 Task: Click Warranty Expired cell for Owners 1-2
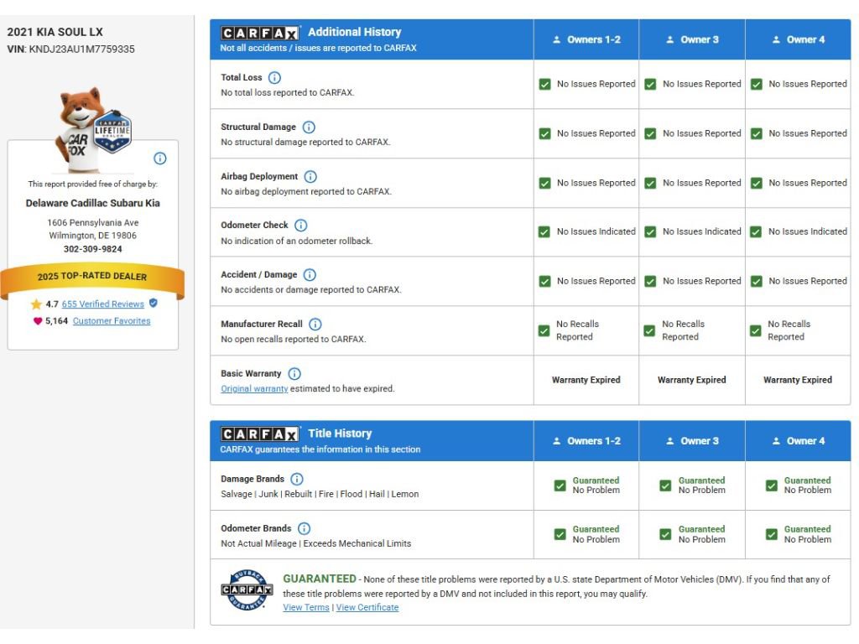click(586, 380)
